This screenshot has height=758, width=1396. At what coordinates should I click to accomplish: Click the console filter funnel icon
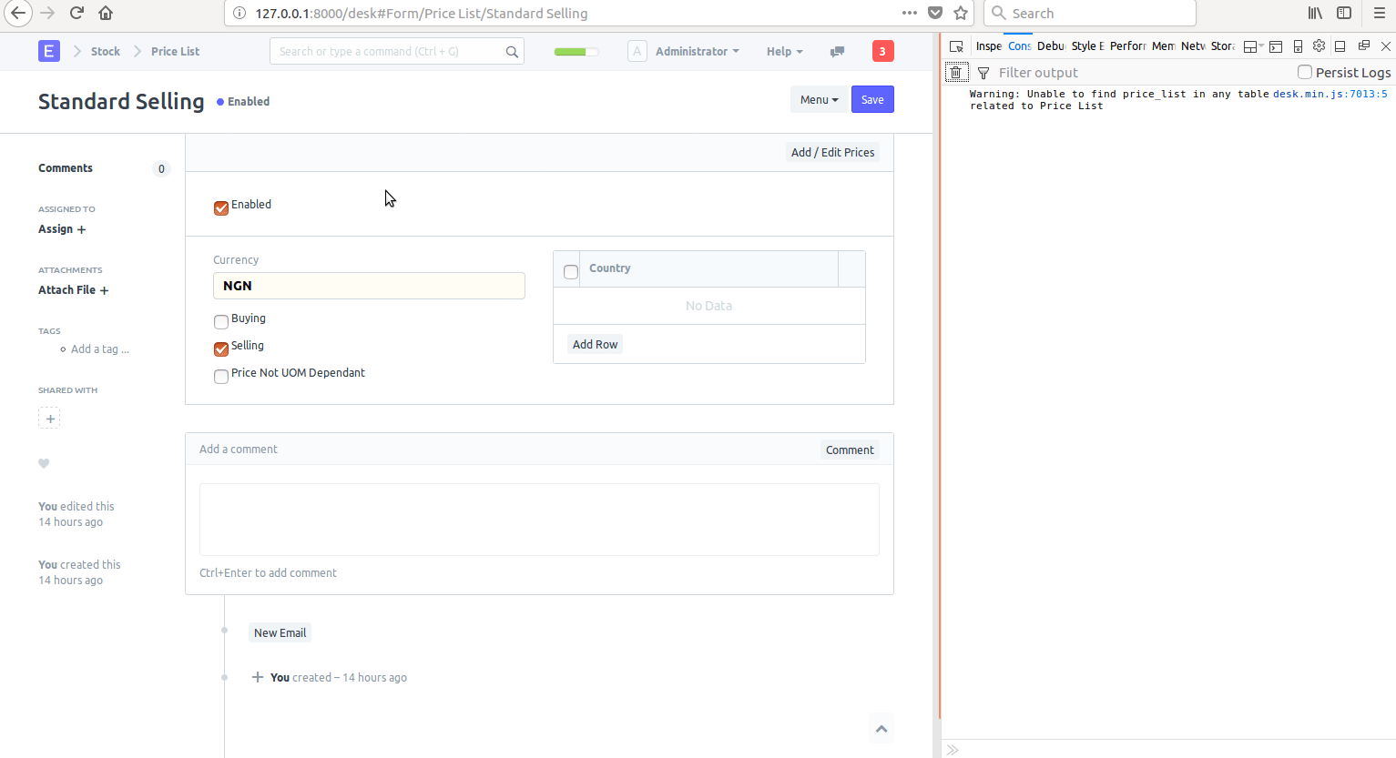[983, 73]
